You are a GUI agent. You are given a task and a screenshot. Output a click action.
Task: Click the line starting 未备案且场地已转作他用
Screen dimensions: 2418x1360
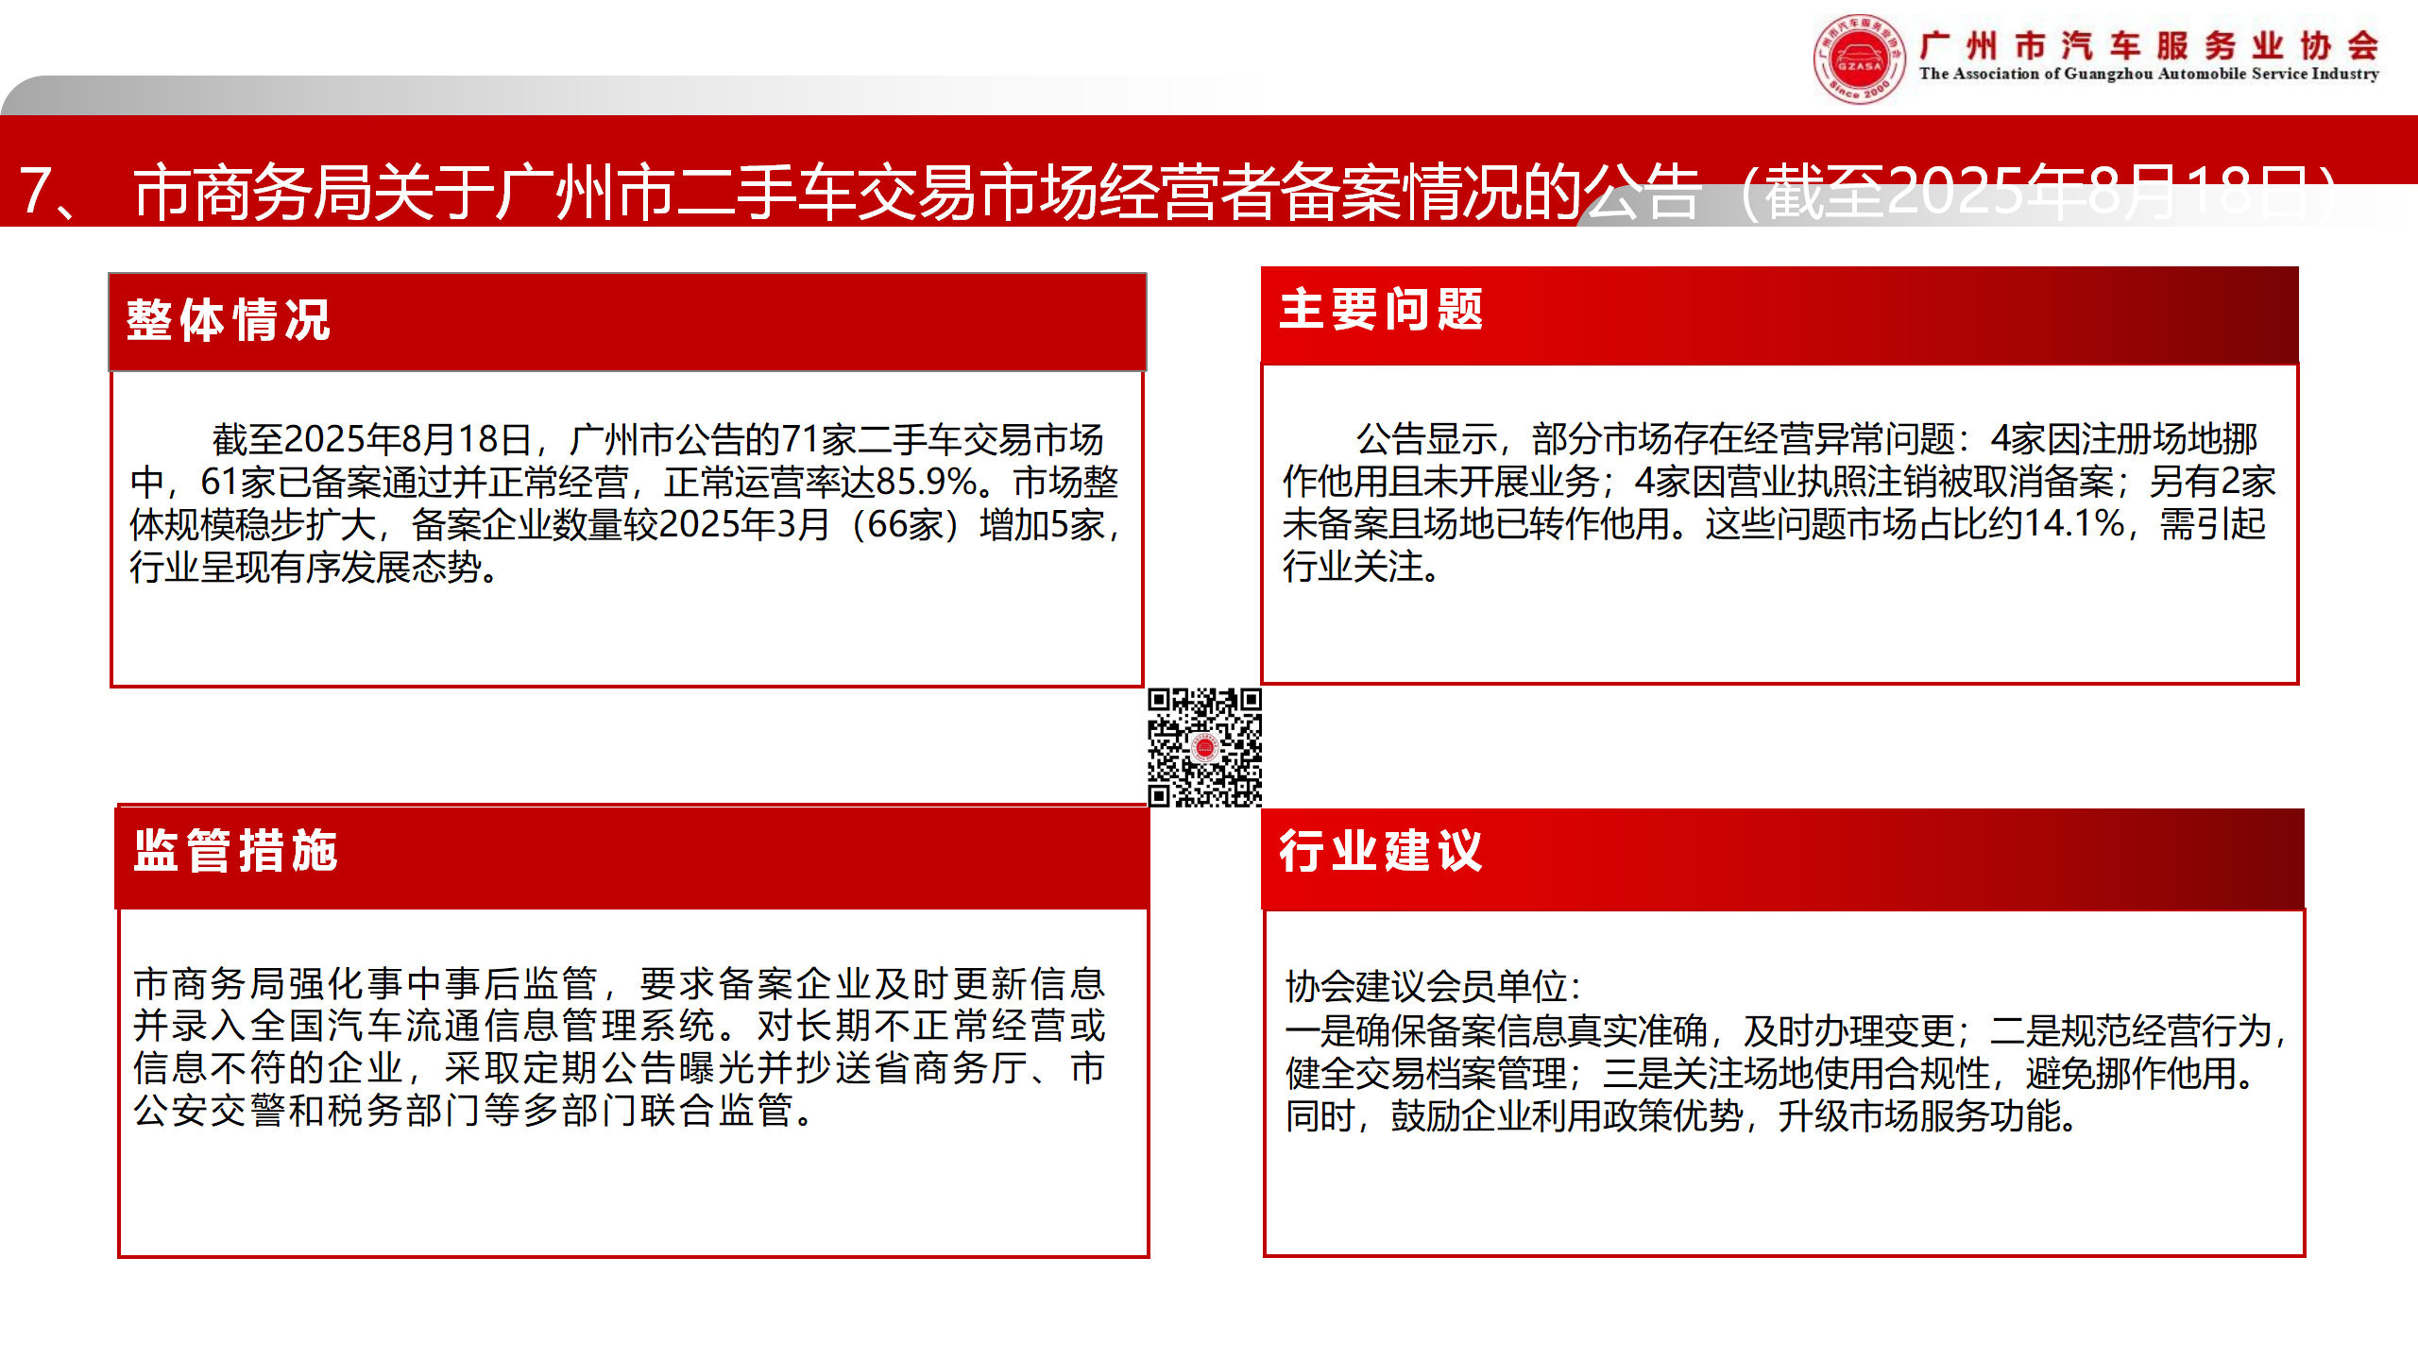point(1774,524)
